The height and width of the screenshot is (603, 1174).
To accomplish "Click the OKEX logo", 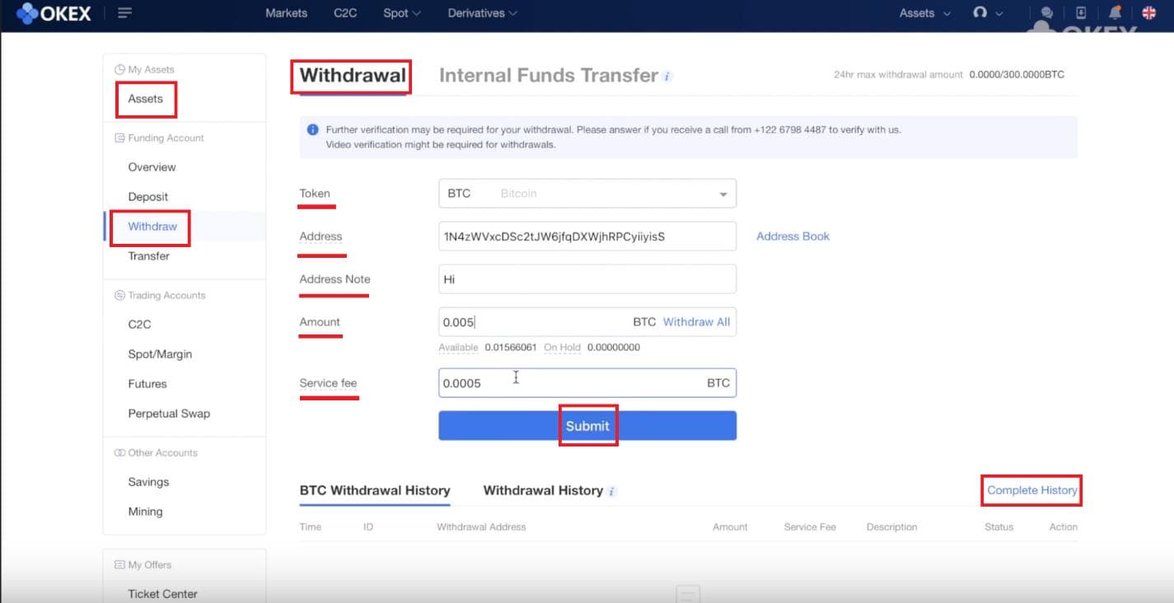I will pos(54,13).
